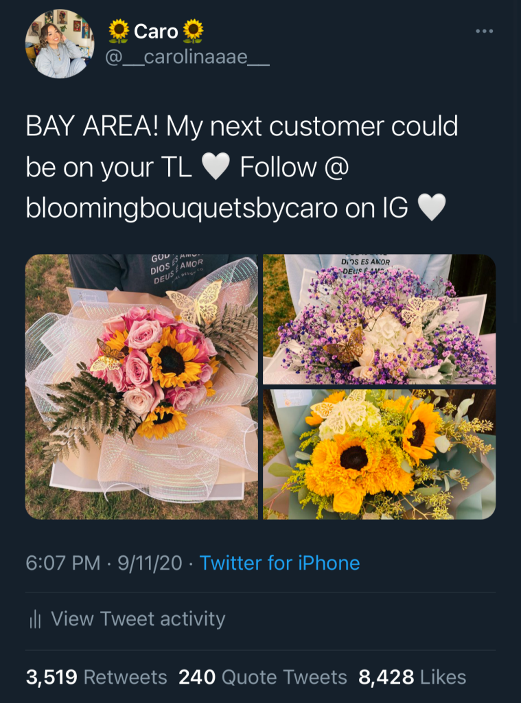Open the pink roses and sunflowers bouquet photo
The image size is (521, 703).
coord(141,387)
